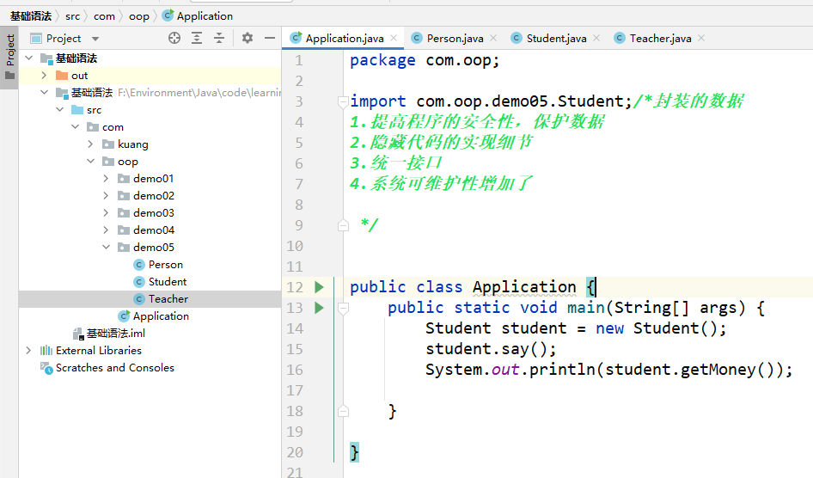813x478 pixels.
Task: Select Person class in project tree
Action: [x=165, y=265]
